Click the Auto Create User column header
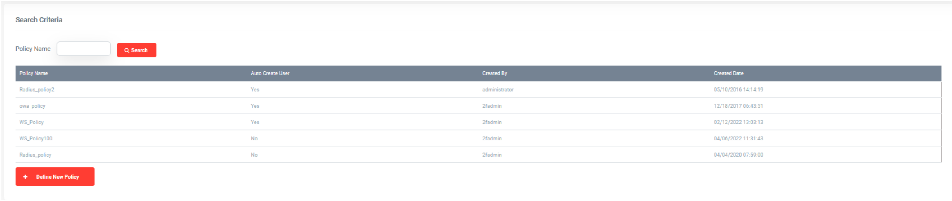 coord(270,73)
